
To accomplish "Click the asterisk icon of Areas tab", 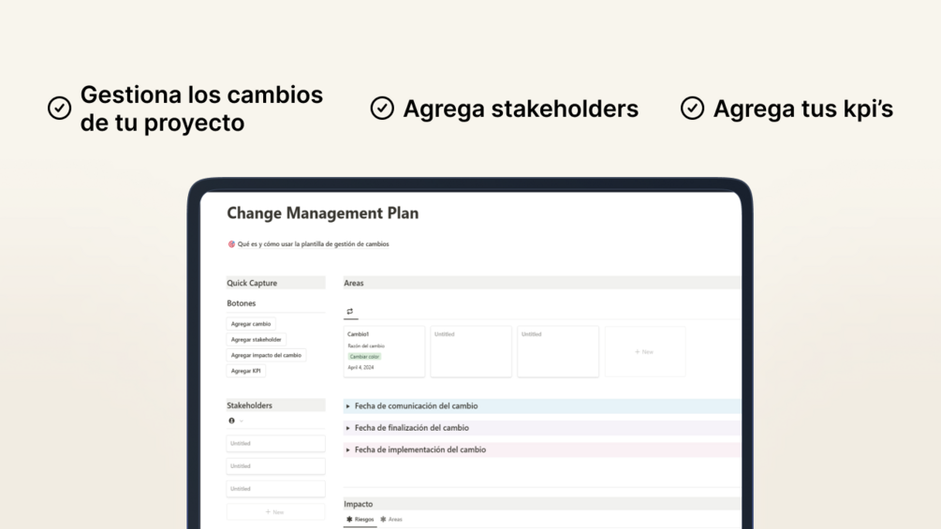I will click(383, 519).
